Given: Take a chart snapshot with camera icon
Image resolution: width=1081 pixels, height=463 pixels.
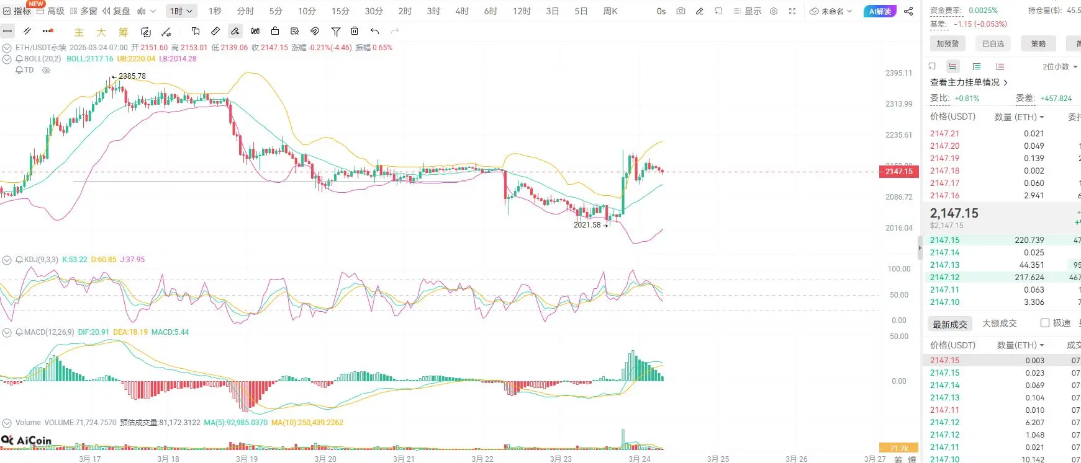Looking at the screenshot, I should click(x=681, y=11).
